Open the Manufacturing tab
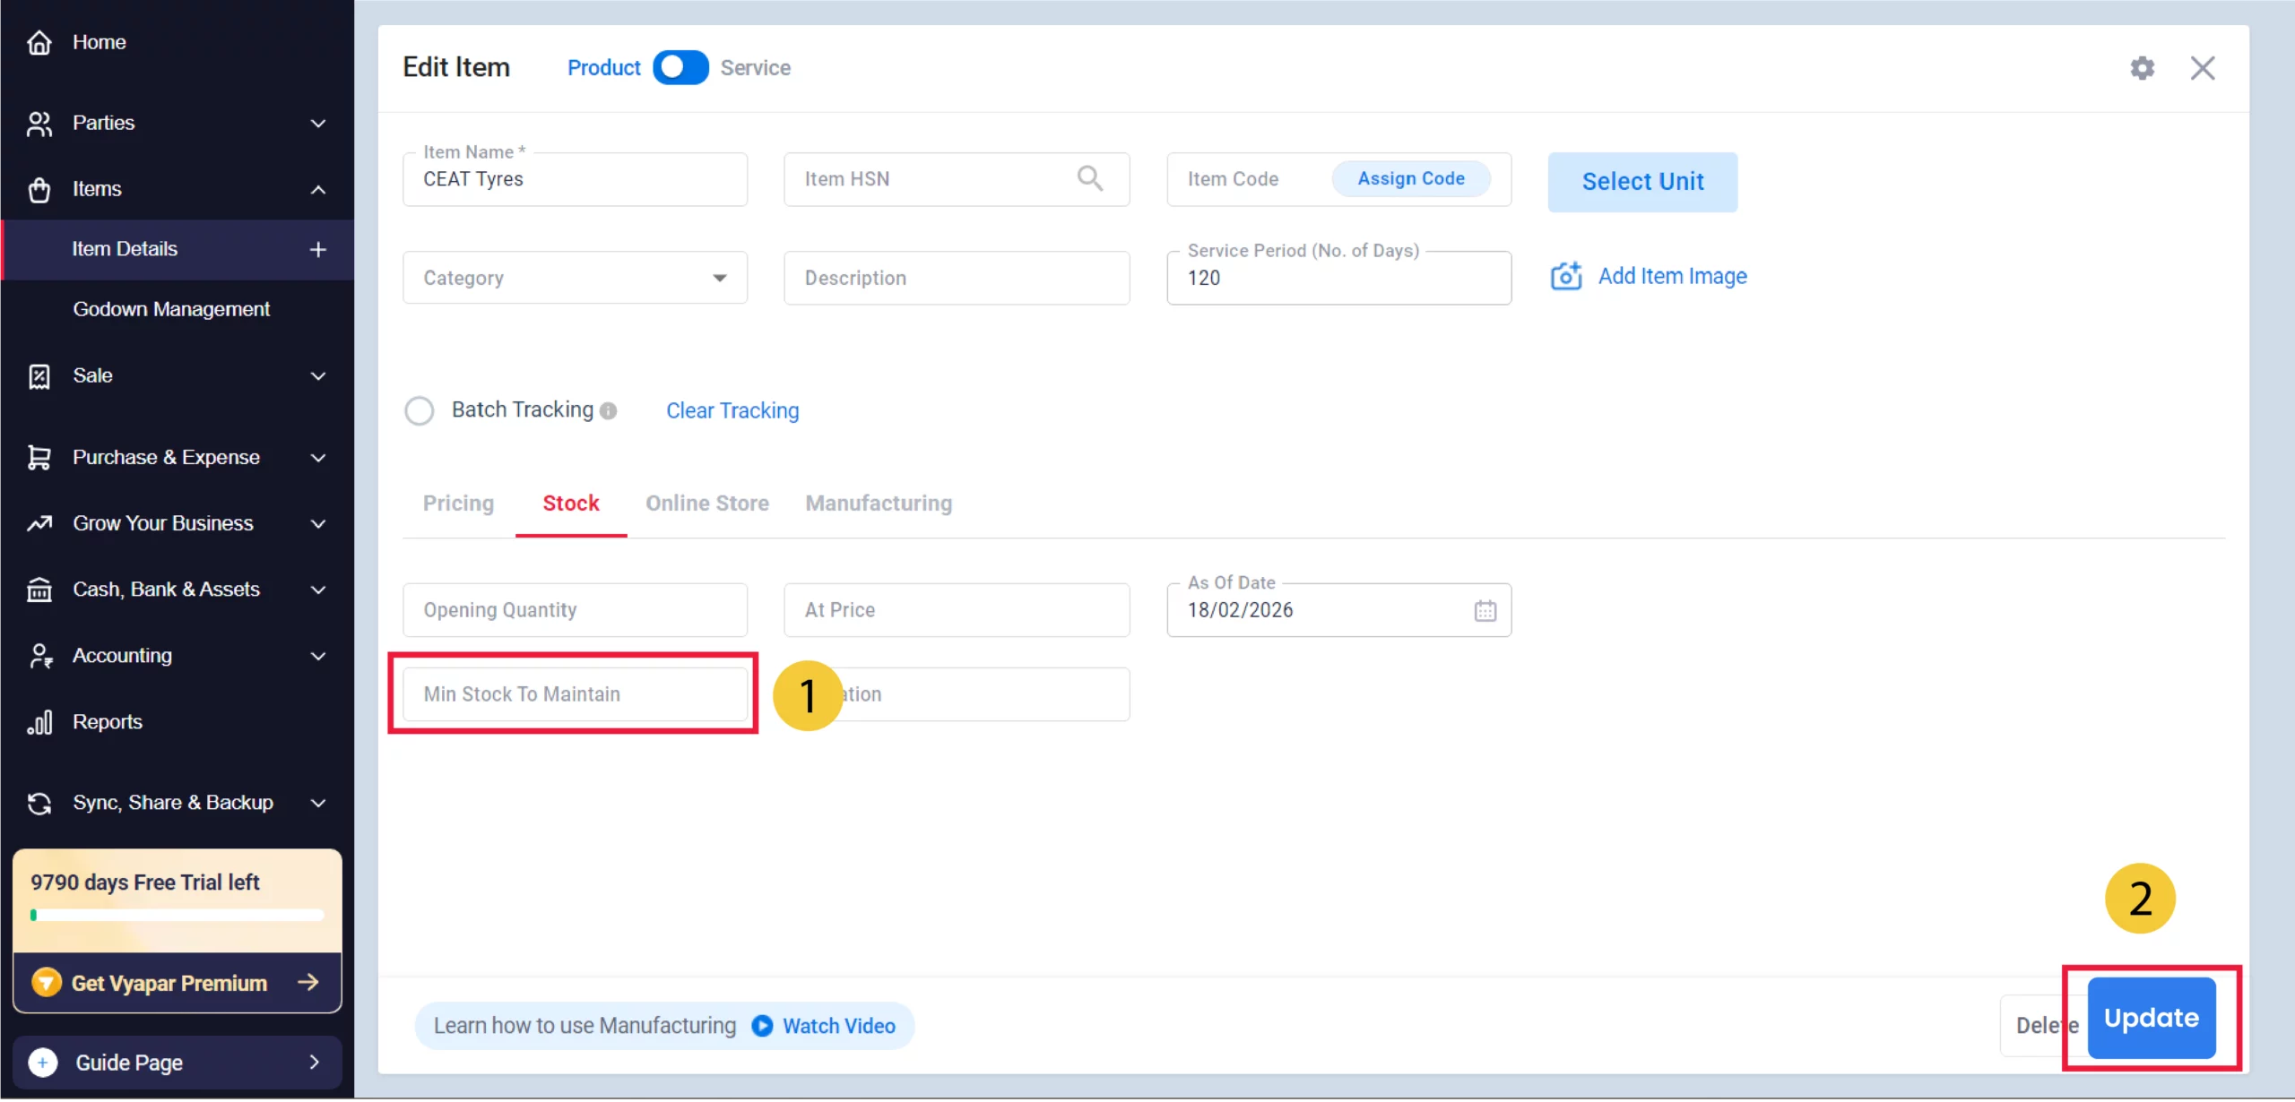This screenshot has height=1102, width=2295. [879, 504]
